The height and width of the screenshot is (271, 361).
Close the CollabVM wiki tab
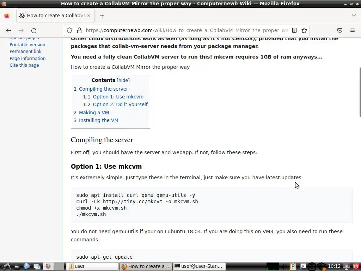(x=89, y=16)
